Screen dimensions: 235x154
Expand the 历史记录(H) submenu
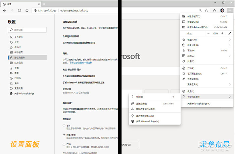(x=207, y=45)
